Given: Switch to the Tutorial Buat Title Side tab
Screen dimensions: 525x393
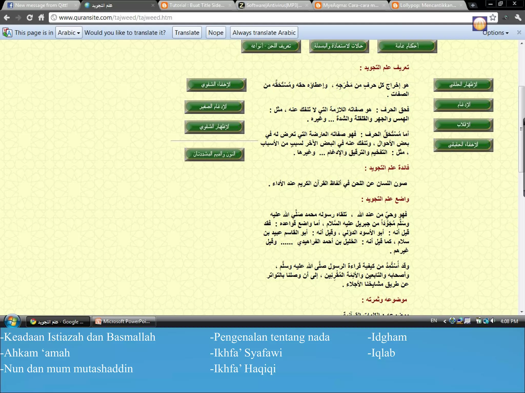Looking at the screenshot, I should coord(196,5).
